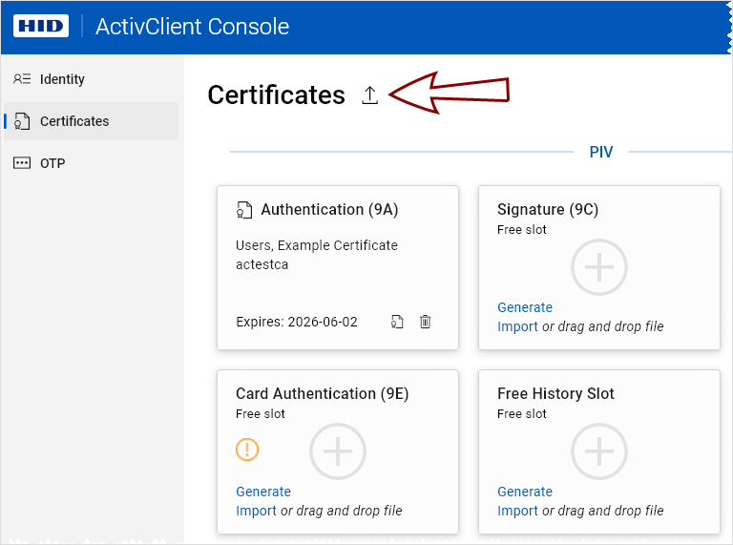This screenshot has height=545, width=733.
Task: Click Import link in Signature (9C) slot
Action: click(x=517, y=326)
